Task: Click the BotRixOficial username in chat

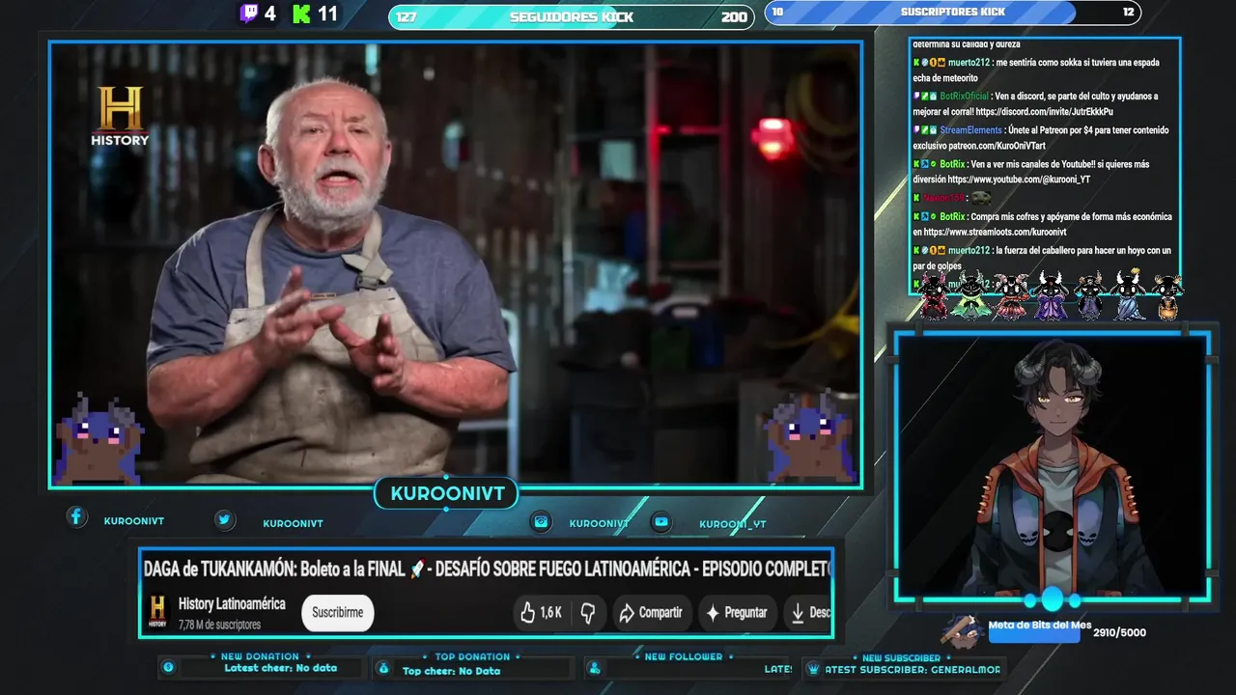Action: coord(965,97)
